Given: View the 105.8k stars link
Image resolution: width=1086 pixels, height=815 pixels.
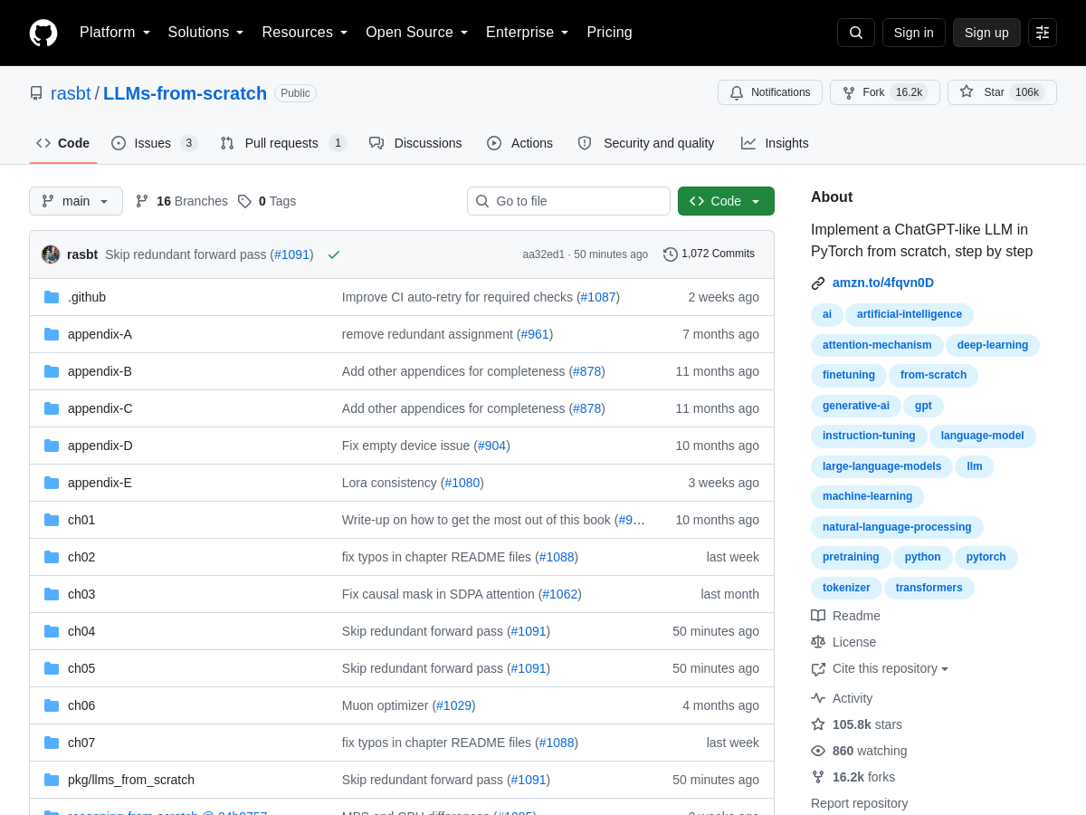Looking at the screenshot, I should 856,724.
